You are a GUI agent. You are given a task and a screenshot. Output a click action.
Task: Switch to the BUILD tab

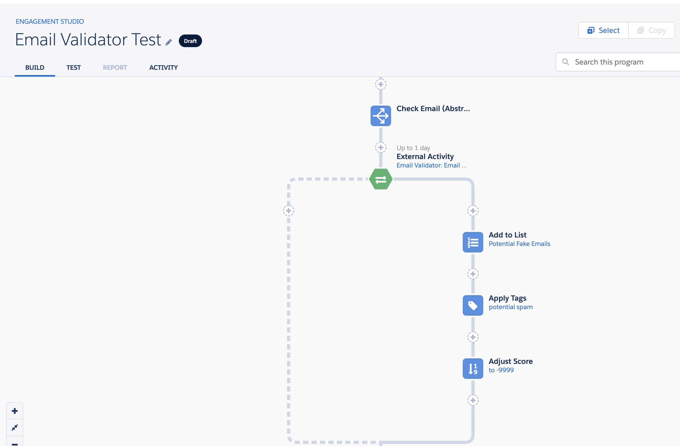(x=35, y=67)
